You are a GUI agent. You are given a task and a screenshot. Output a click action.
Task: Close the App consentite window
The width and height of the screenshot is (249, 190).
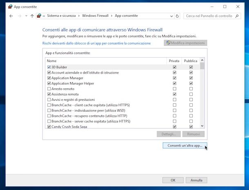coord(238,7)
